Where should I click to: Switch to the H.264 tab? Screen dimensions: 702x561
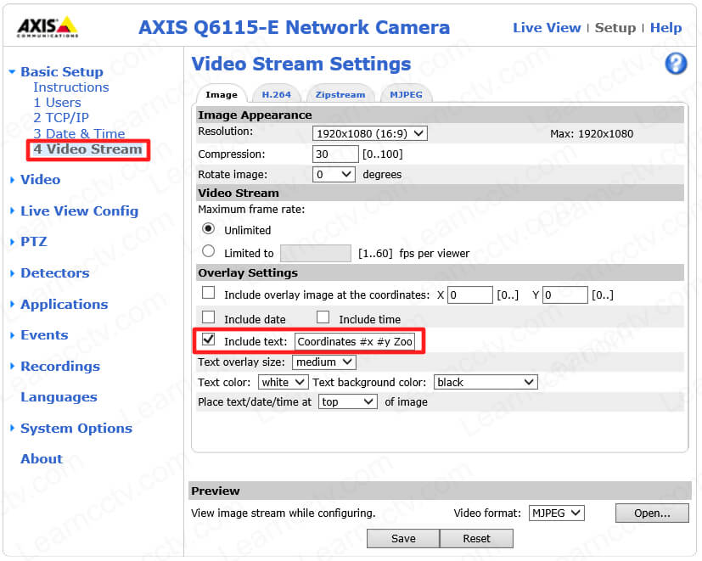coord(276,94)
